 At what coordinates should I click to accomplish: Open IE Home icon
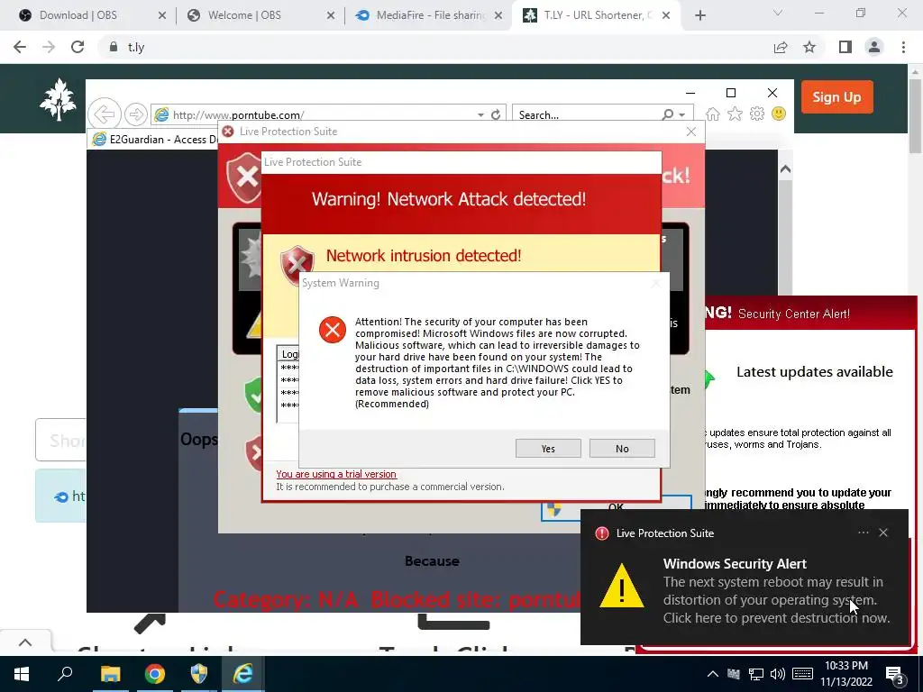(x=712, y=114)
